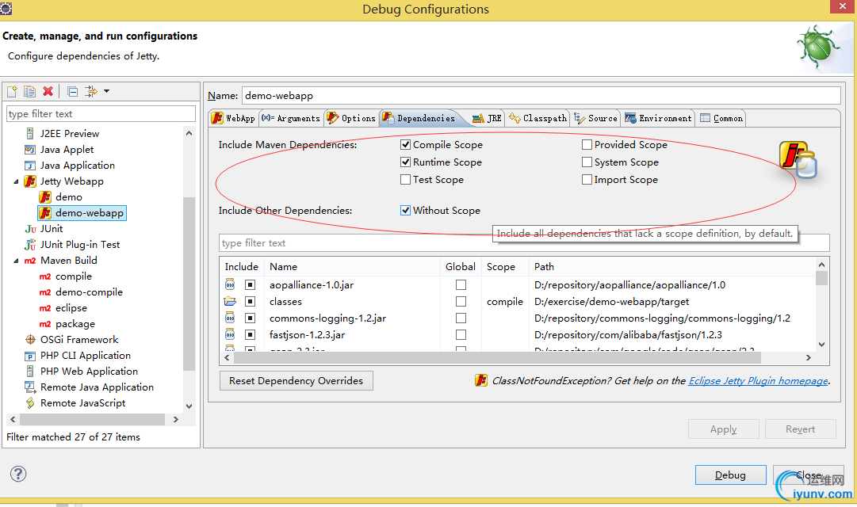Delete selected launch configuration with red X
The image size is (857, 507).
tap(48, 92)
